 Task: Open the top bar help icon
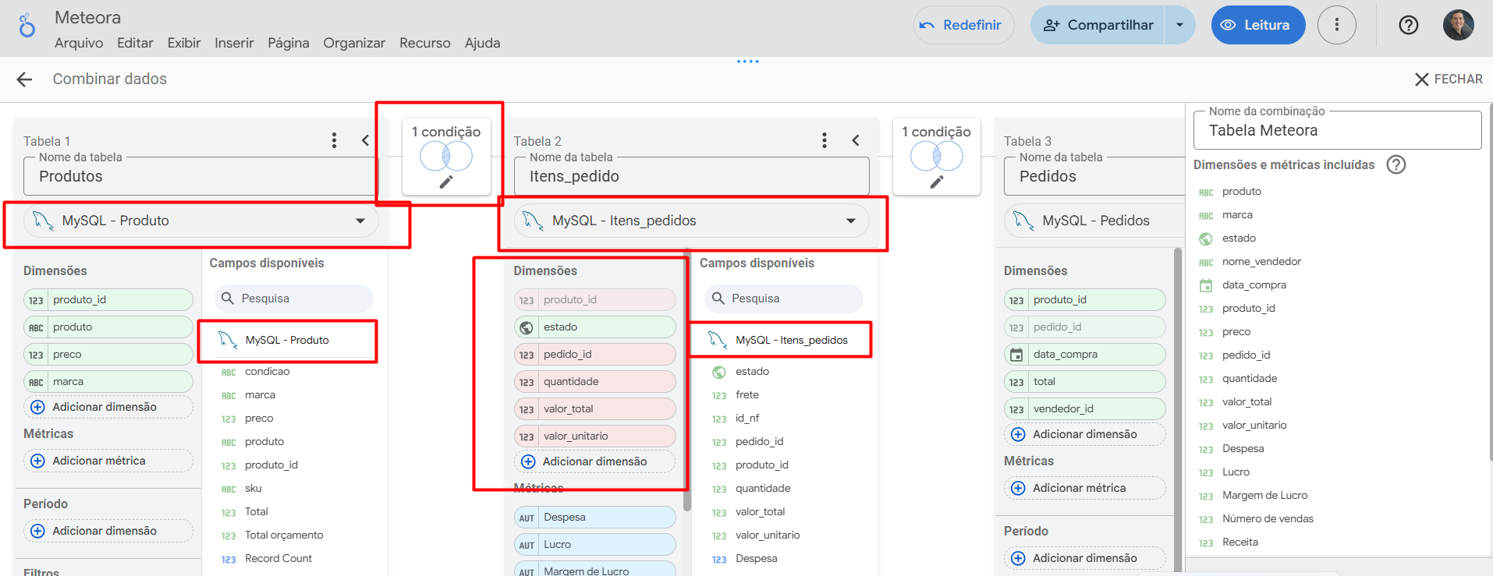(x=1408, y=25)
